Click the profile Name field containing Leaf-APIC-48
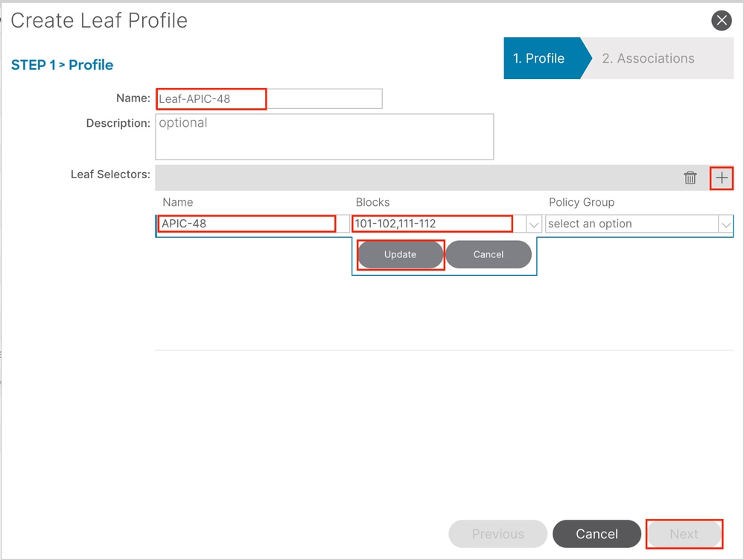 pos(268,98)
